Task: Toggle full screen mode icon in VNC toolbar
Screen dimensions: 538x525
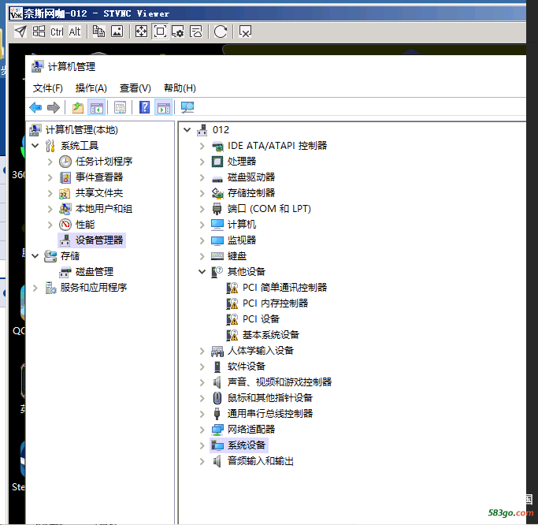Action: [x=160, y=32]
